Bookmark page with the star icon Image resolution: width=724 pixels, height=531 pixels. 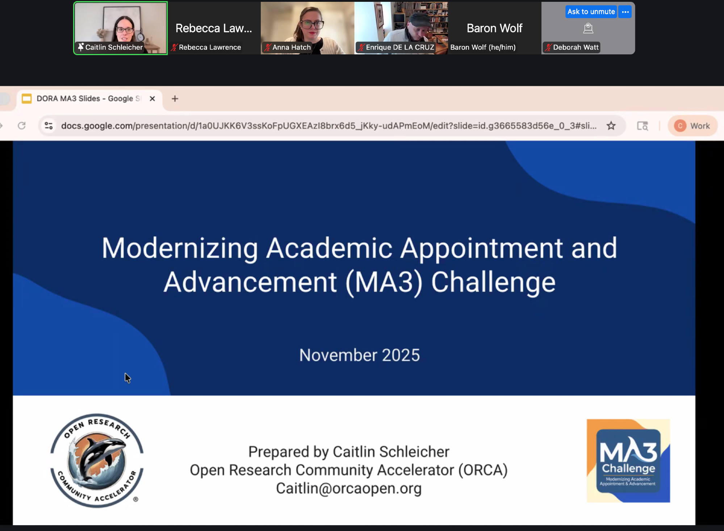click(611, 126)
